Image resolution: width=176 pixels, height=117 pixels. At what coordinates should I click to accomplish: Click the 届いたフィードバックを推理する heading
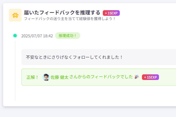(62, 12)
